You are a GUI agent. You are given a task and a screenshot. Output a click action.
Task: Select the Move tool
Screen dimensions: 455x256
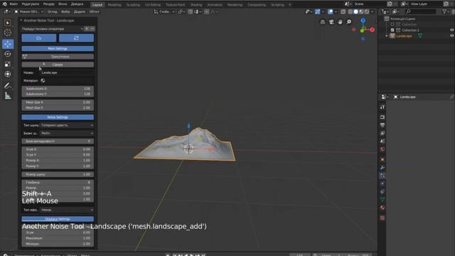pos(8,44)
